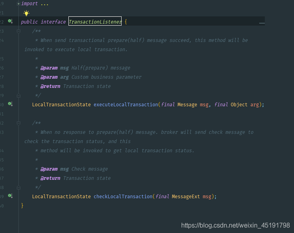Click fold end marker of first Javadoc
Viewport: 294px width, 233px height.
18,96
